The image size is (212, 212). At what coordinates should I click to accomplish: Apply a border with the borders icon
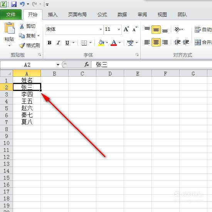[84, 43]
